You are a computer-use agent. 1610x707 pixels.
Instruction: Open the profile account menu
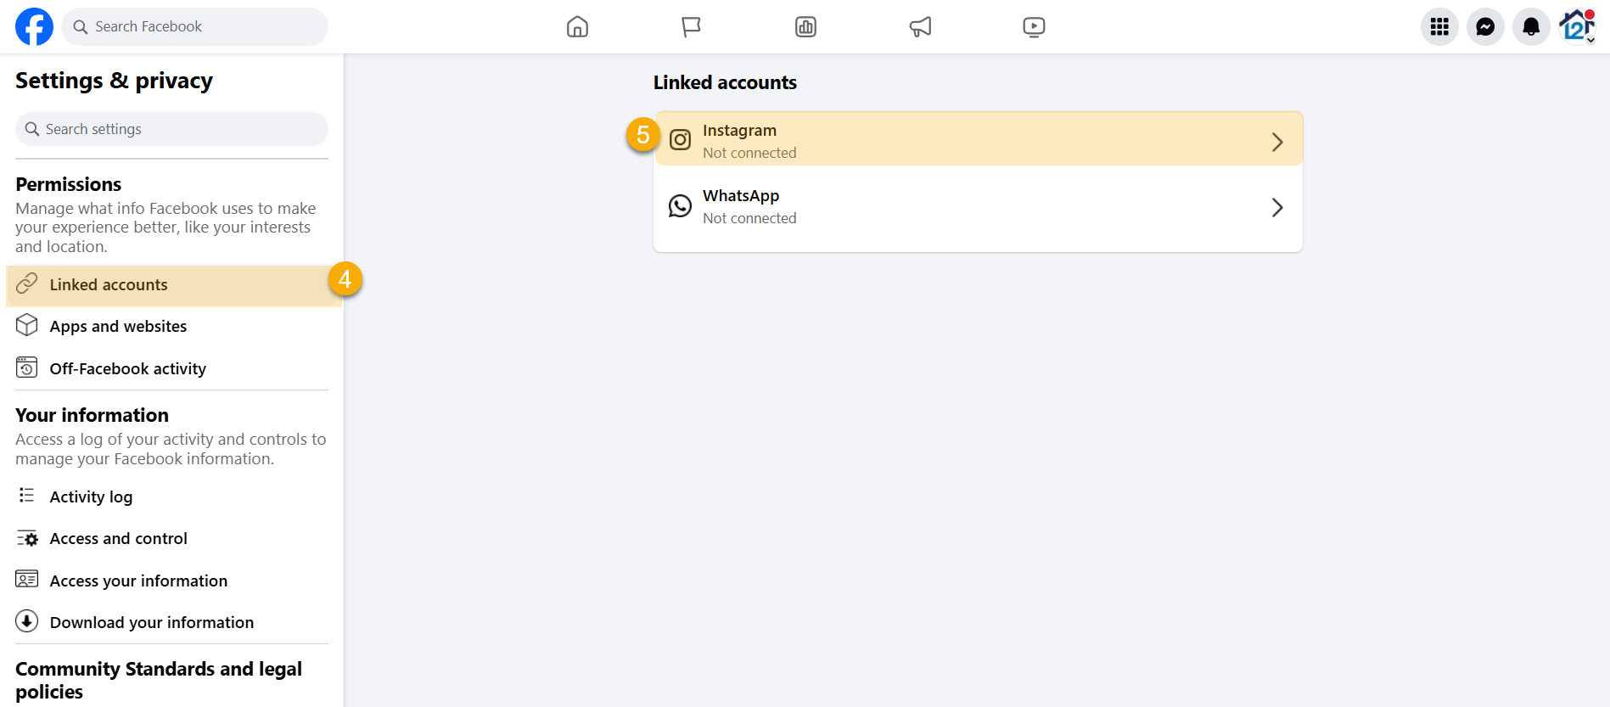(1577, 27)
